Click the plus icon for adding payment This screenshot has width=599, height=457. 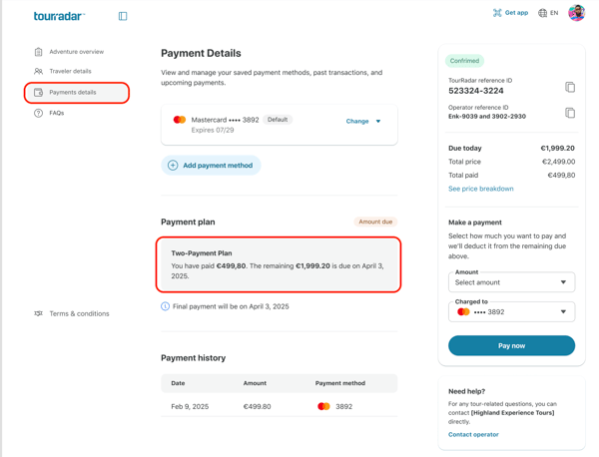173,166
